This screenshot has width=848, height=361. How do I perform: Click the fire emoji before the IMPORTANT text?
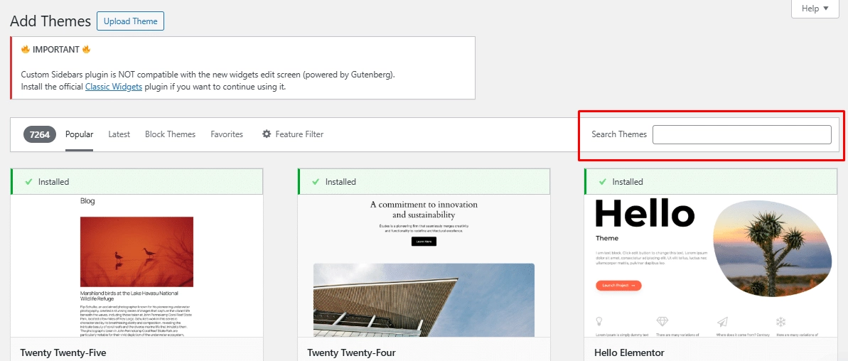point(25,50)
